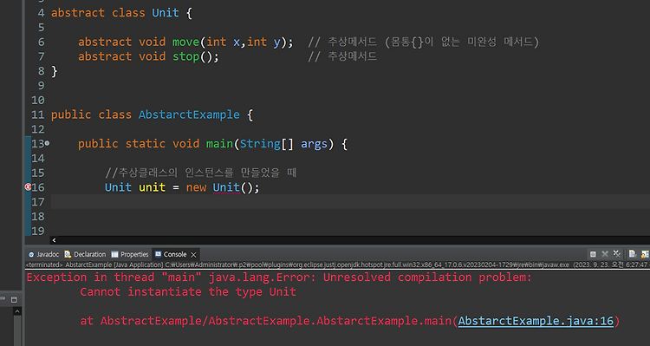The width and height of the screenshot is (650, 346).
Task: Click 'Unit' class name on line 4
Action: 166,13
